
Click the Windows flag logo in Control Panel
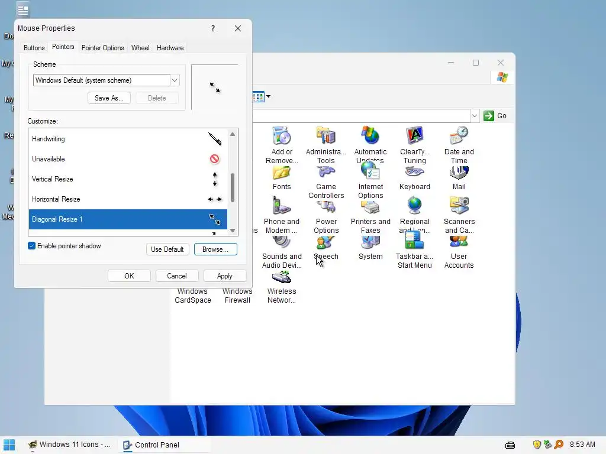[x=502, y=77]
